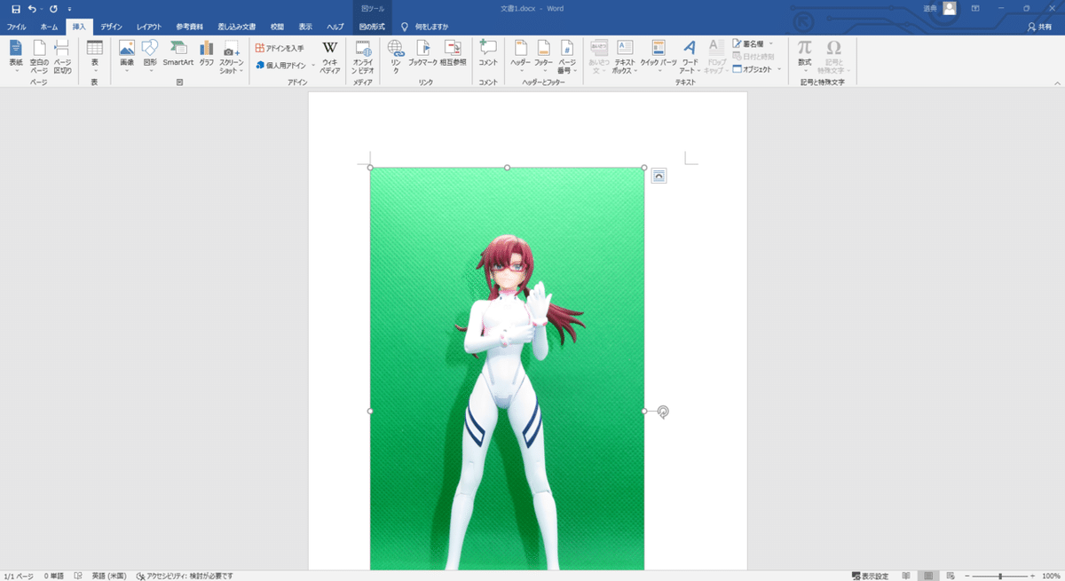Click the Save icon in the title bar

coord(15,9)
